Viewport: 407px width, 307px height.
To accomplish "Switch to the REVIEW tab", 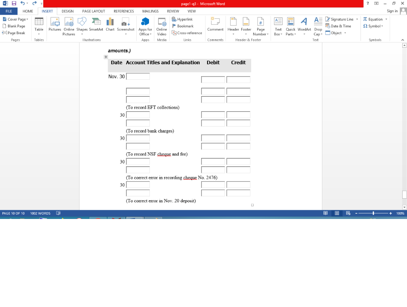I will pos(173,11).
